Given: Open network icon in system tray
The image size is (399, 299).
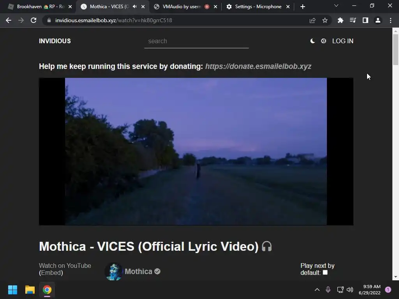Looking at the screenshot, I should [340, 290].
